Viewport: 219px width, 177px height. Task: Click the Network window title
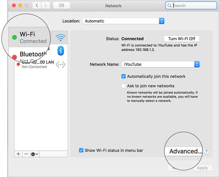113,6
